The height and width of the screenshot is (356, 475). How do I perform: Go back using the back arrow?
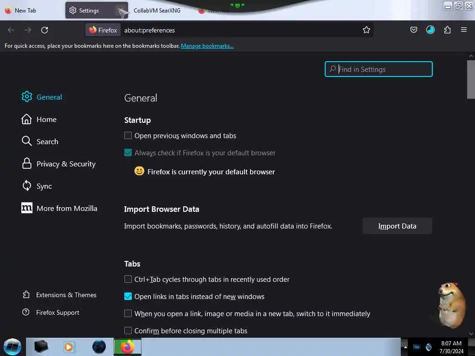[x=11, y=30]
